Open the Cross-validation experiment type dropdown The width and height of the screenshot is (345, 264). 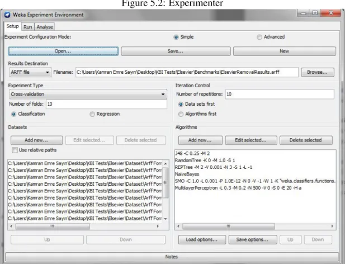click(88, 94)
